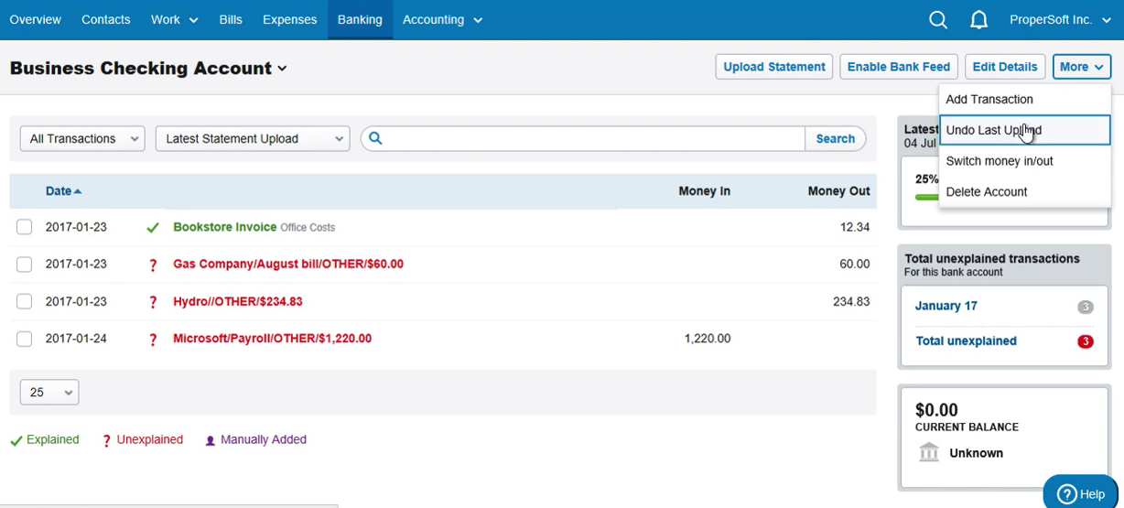Screen dimensions: 1124x508
Task: Open the notifications bell
Action: [979, 19]
